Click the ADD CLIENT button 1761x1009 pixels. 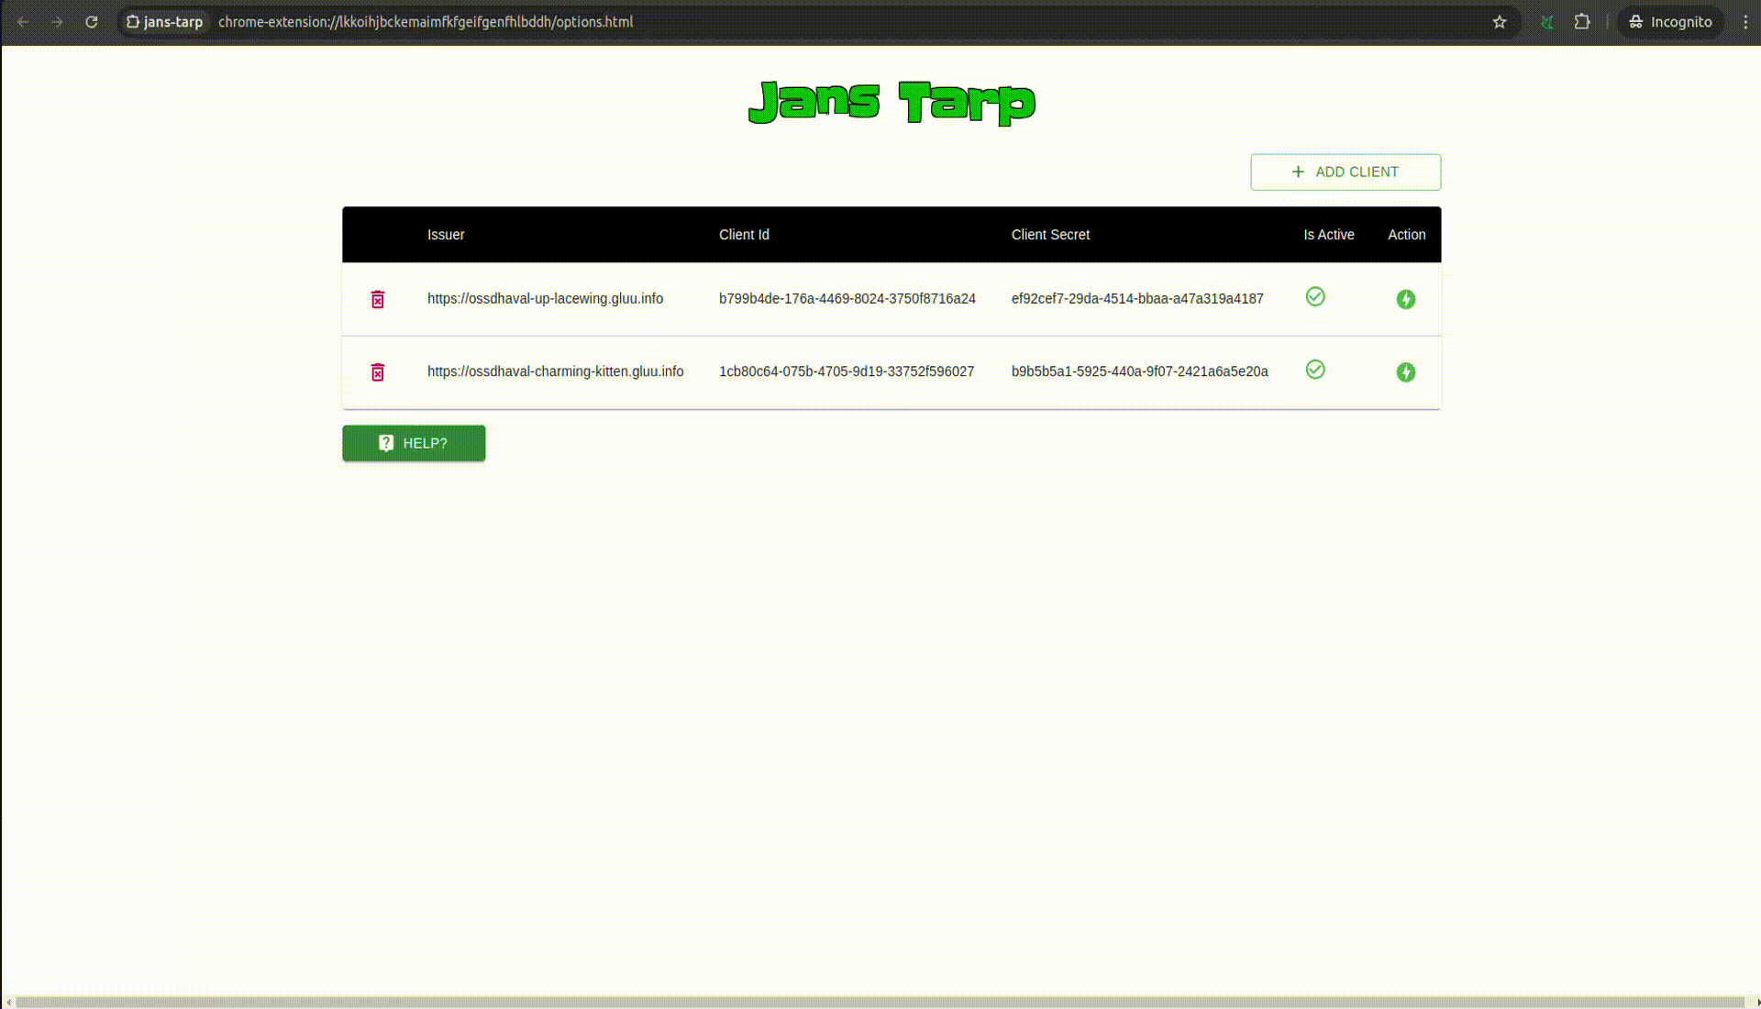pos(1345,171)
